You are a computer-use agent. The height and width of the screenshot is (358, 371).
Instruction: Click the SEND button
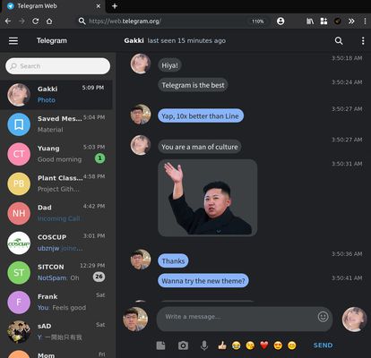[323, 345]
